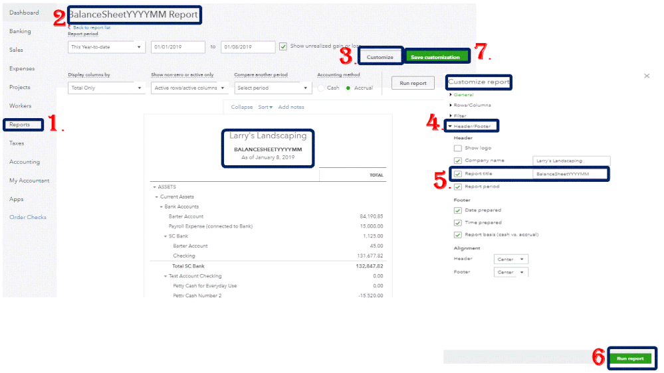Open Dashboard in the left sidebar
The height and width of the screenshot is (373, 664).
click(x=24, y=13)
